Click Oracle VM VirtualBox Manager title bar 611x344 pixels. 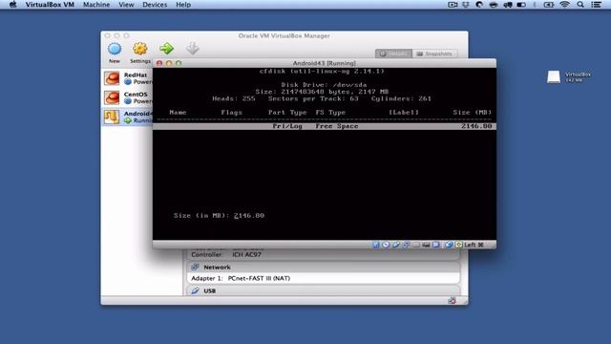tap(284, 35)
